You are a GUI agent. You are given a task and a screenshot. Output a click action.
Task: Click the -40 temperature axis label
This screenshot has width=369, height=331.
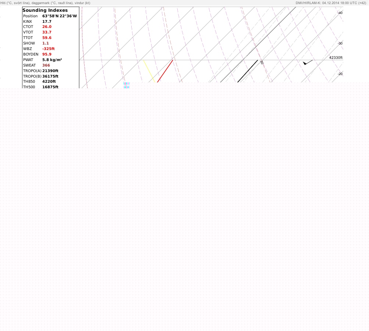340,13
